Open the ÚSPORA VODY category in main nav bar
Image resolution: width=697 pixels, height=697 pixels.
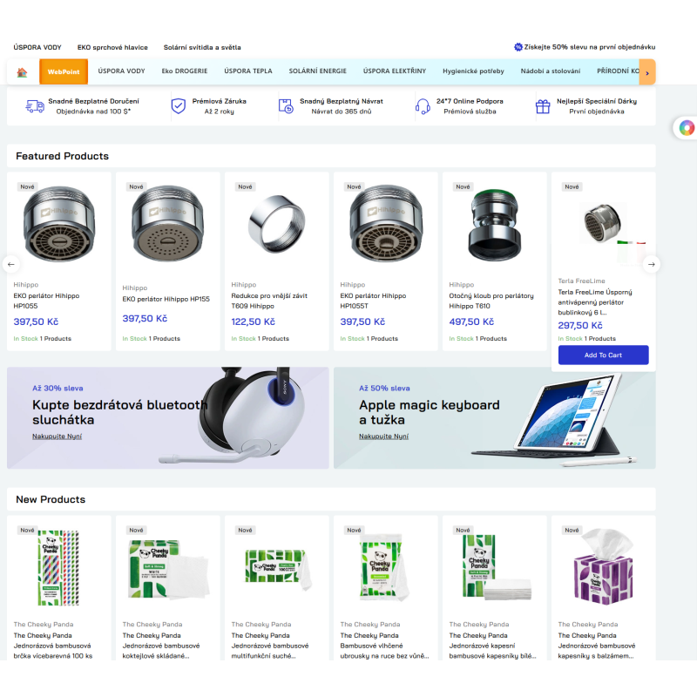121,71
